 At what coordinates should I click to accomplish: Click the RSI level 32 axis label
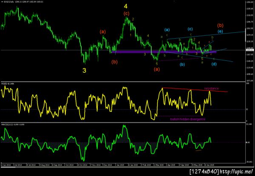point(247,110)
